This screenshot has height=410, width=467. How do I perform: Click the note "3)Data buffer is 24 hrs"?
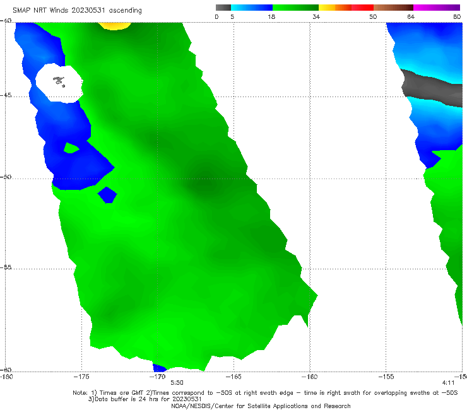(145, 399)
